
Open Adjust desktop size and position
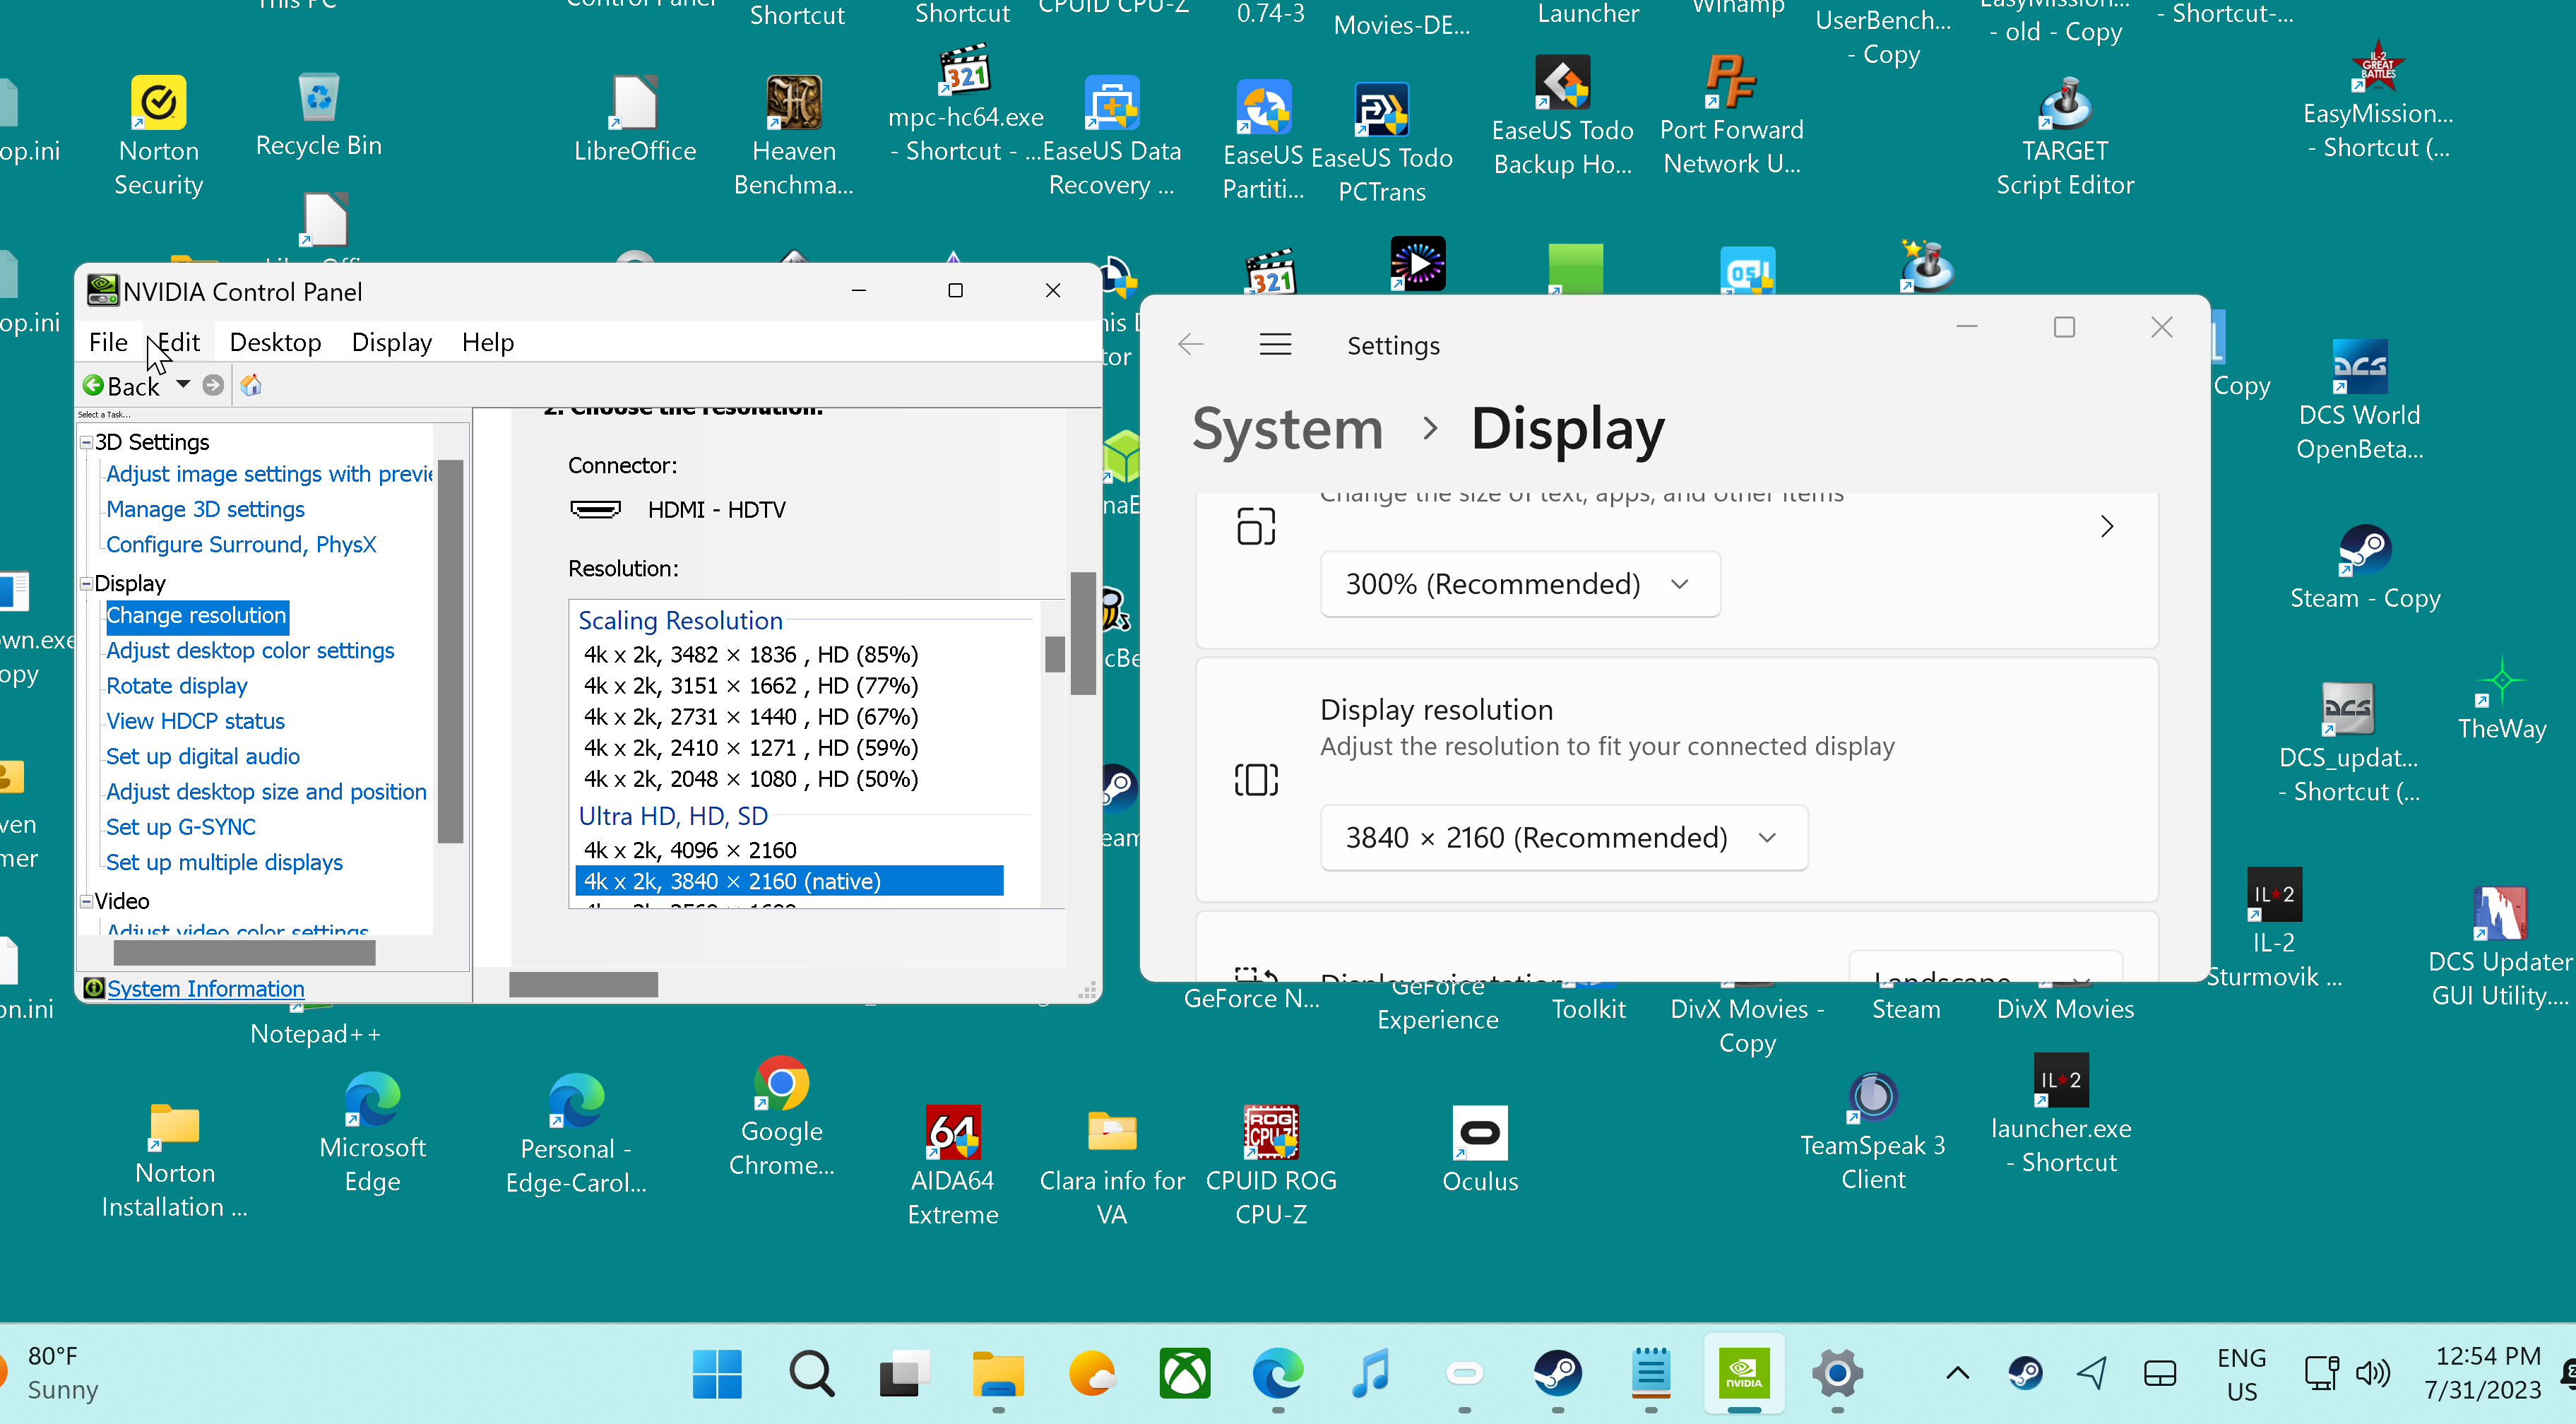tap(266, 792)
